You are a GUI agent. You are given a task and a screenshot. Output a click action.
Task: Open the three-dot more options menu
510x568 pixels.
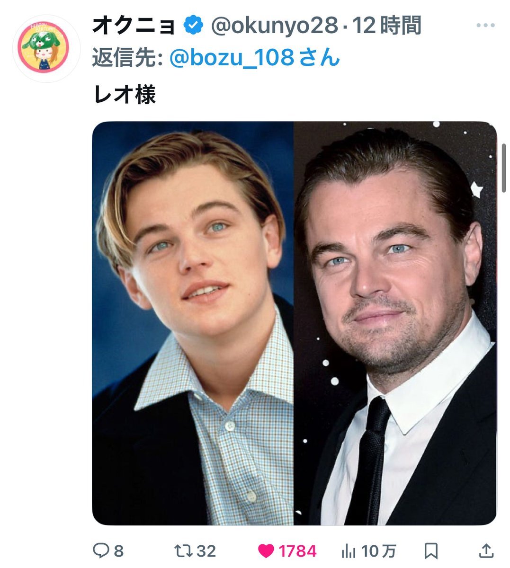click(x=485, y=26)
